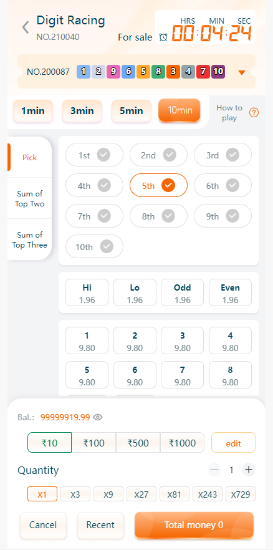This screenshot has width=273, height=550.
Task: Increase quantity with the plus button
Action: (x=249, y=470)
